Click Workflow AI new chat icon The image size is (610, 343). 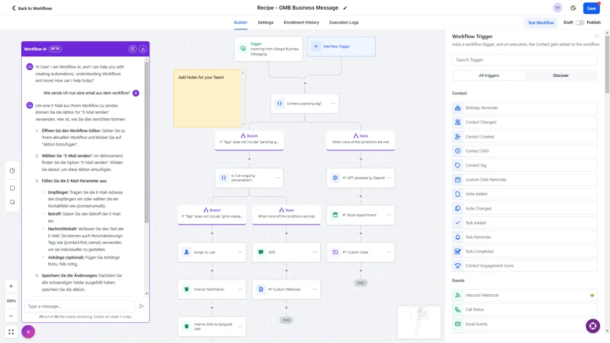132,49
